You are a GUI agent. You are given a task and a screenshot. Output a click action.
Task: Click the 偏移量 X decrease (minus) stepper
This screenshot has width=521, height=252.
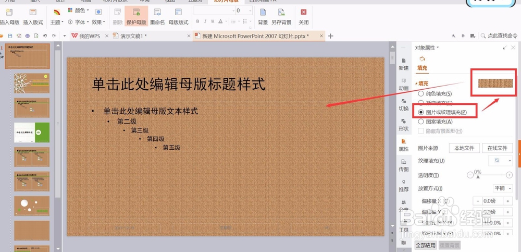click(x=477, y=201)
